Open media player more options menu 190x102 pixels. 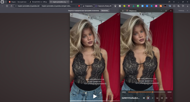pyautogui.click(x=171, y=98)
